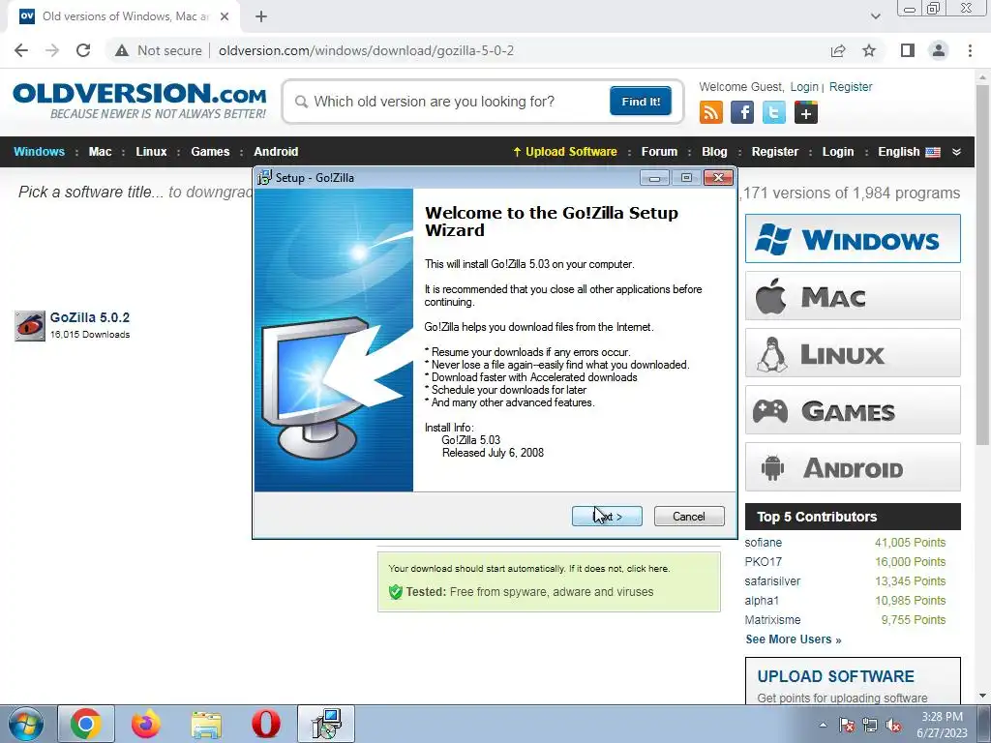The width and height of the screenshot is (991, 743).
Task: Click contributor safarisilver
Action: [x=772, y=580]
